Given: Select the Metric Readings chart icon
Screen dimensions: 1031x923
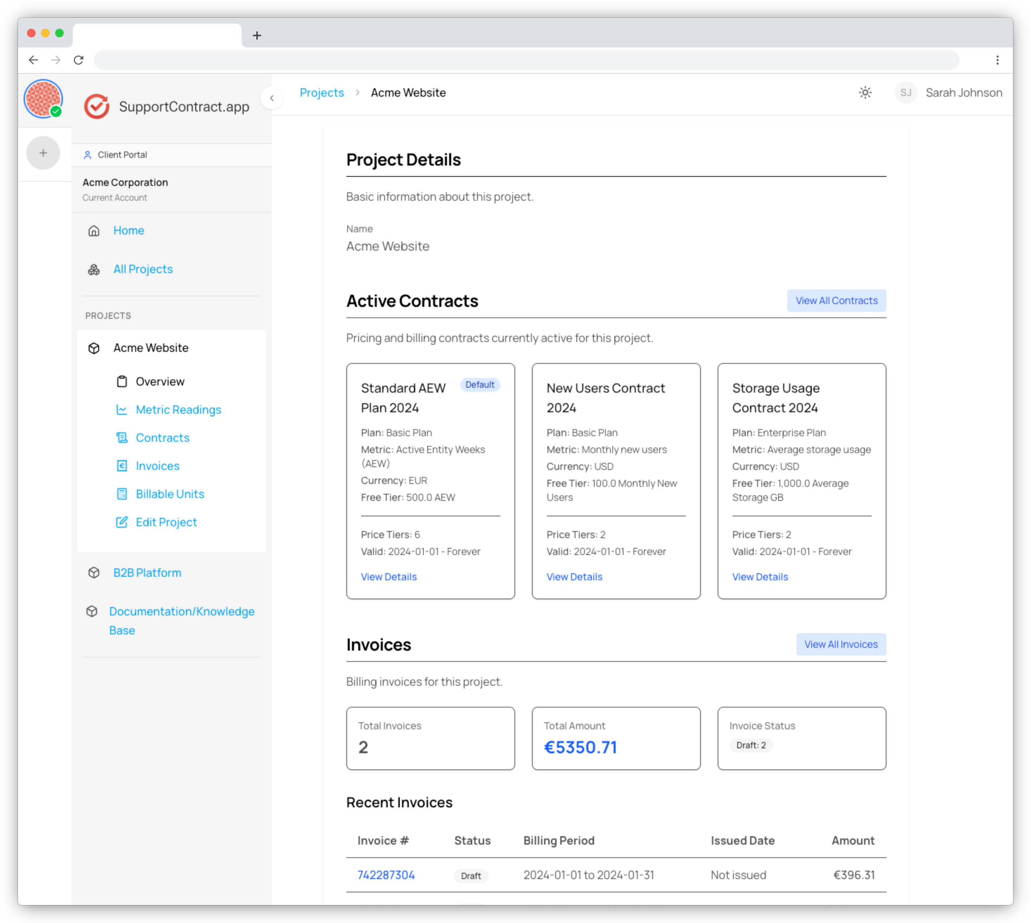Looking at the screenshot, I should click(122, 410).
